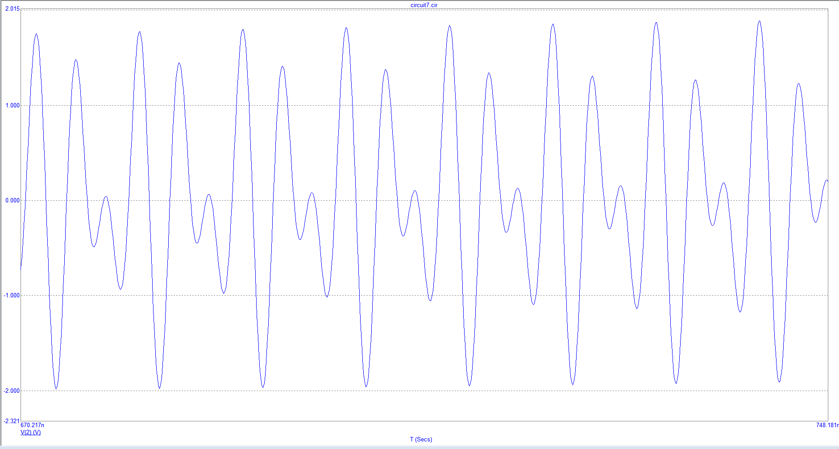Click the -2.000 y-axis tick label
Image resolution: width=839 pixels, height=449 pixels.
12,391
